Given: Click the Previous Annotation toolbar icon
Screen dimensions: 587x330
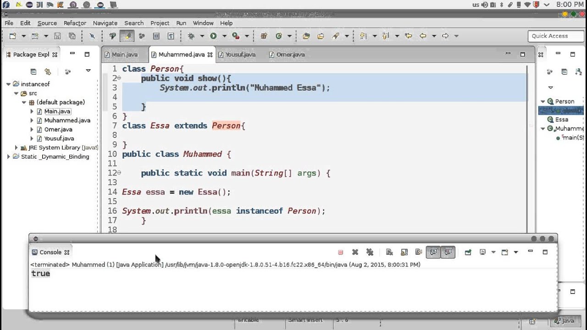Looking at the screenshot, I should point(386,36).
